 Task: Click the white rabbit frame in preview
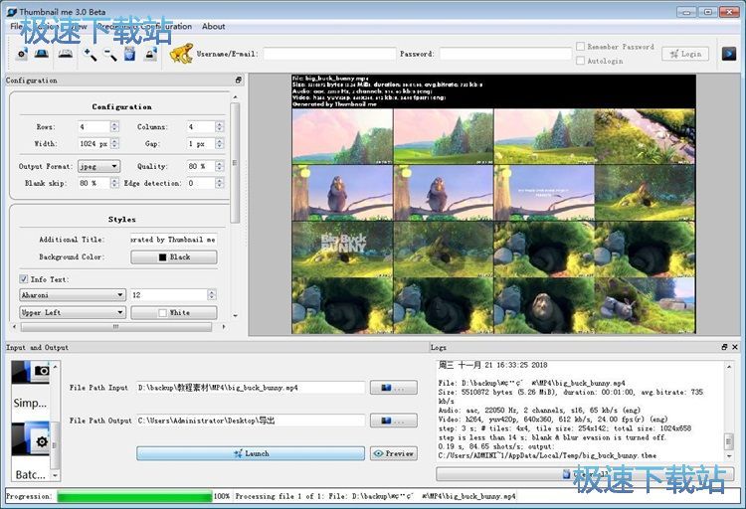645,305
